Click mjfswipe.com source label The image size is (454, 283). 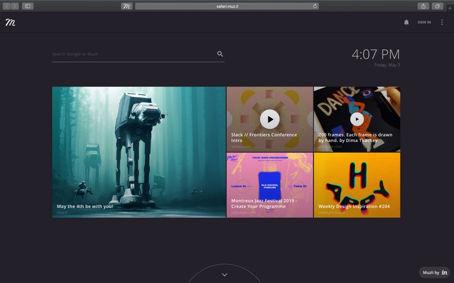243,213
